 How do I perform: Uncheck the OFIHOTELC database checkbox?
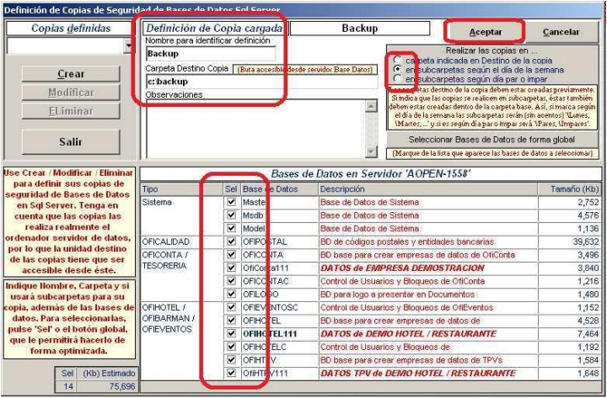point(232,347)
